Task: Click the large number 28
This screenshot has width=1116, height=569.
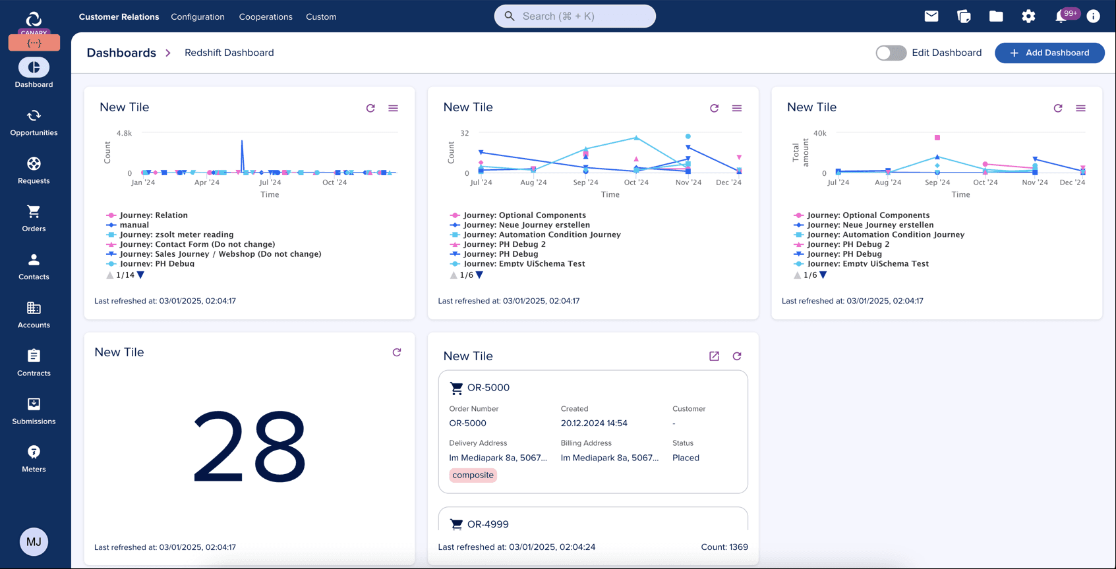Action: click(249, 446)
